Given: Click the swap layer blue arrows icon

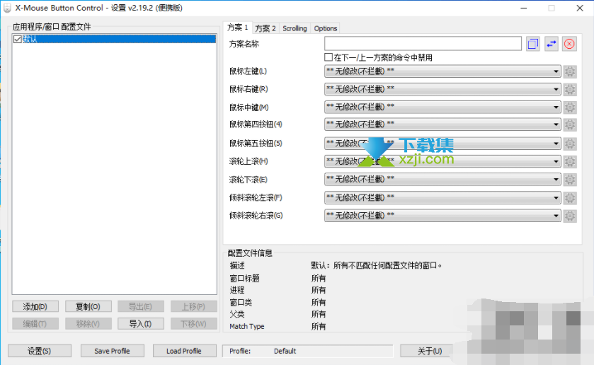Looking at the screenshot, I should click(x=552, y=44).
